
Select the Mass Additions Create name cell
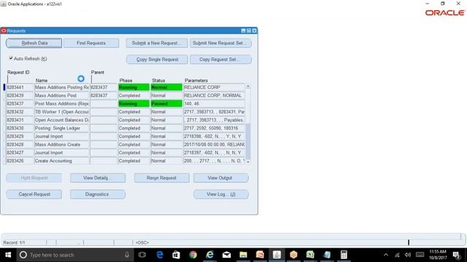(x=61, y=144)
